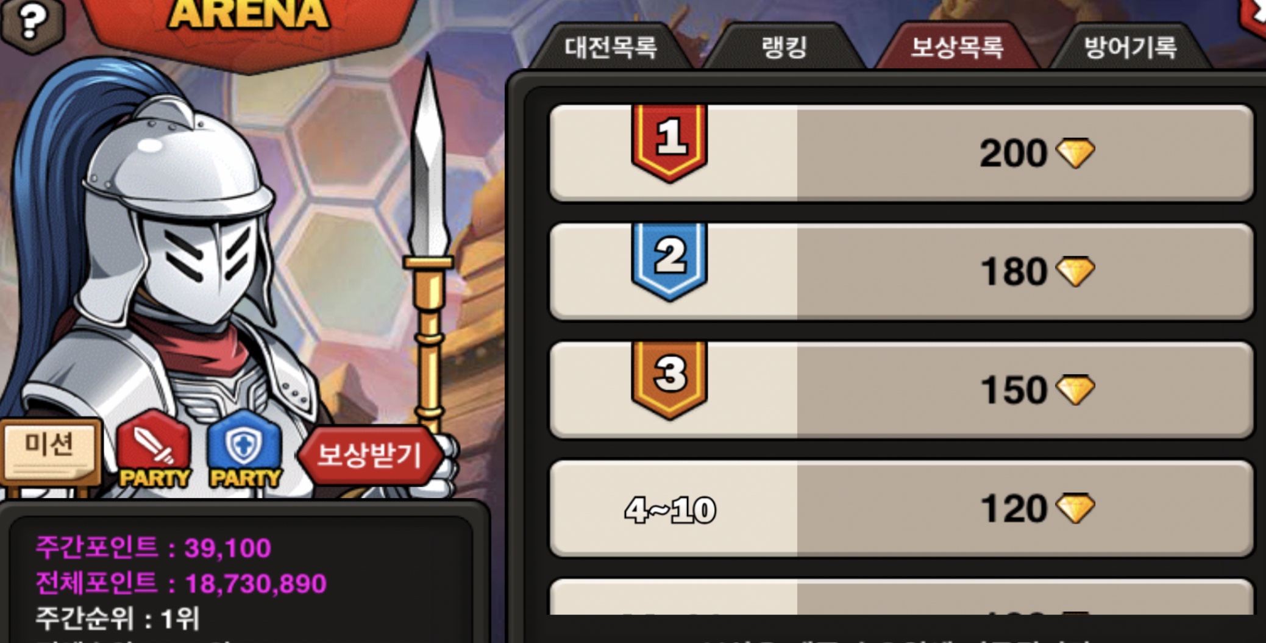Claim rewards with the 보상받기 button
Image resolution: width=1266 pixels, height=643 pixels.
click(371, 455)
